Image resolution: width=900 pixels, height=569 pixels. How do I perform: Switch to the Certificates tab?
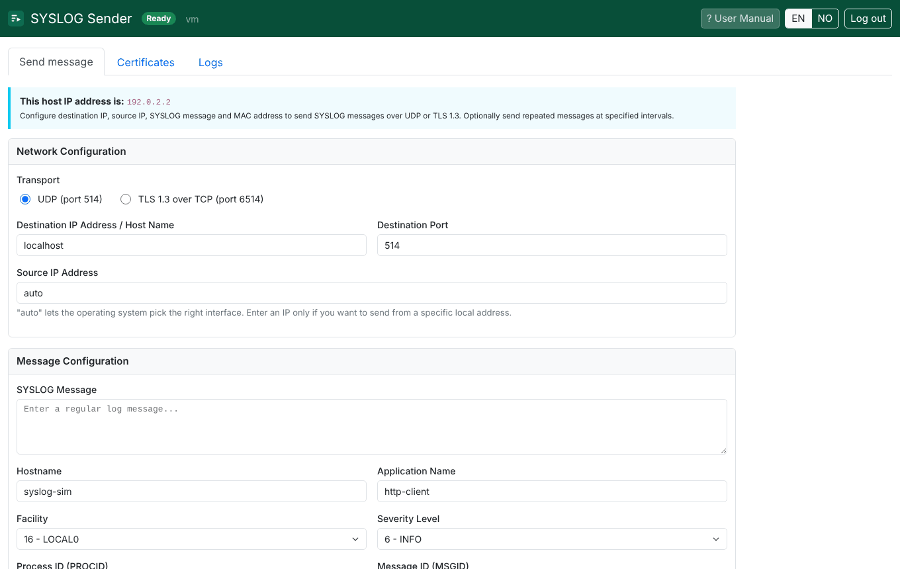tap(146, 62)
